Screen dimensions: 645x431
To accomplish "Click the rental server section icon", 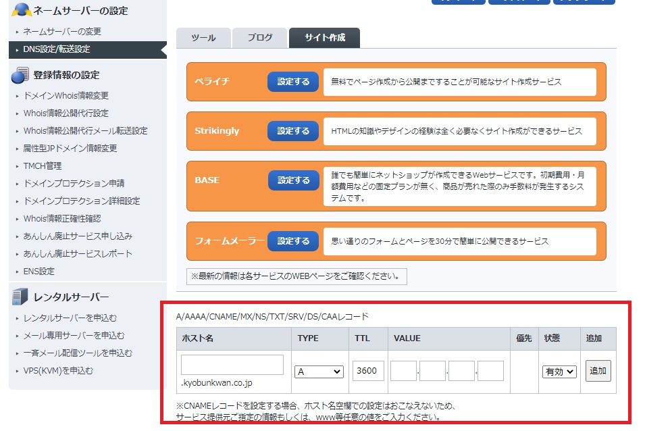I will [20, 297].
